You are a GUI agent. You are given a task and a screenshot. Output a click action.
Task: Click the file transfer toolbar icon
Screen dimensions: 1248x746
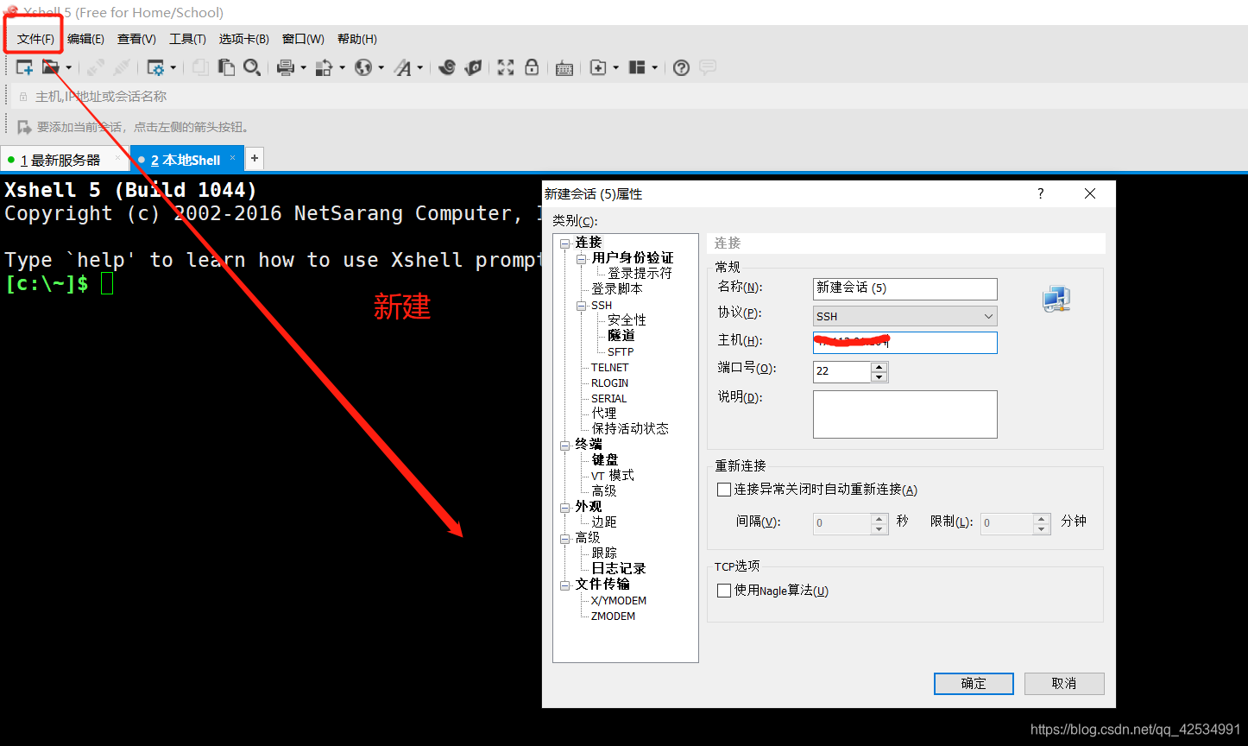[324, 67]
